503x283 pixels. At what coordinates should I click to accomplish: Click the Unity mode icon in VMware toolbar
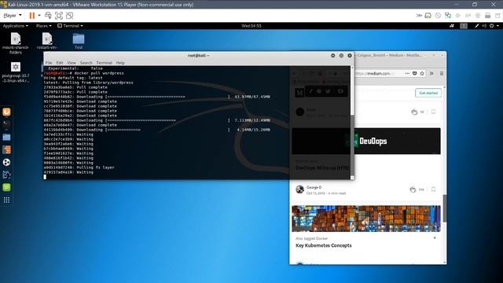(x=70, y=16)
